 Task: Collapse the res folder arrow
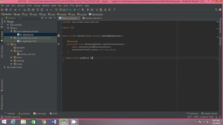coord(8,44)
